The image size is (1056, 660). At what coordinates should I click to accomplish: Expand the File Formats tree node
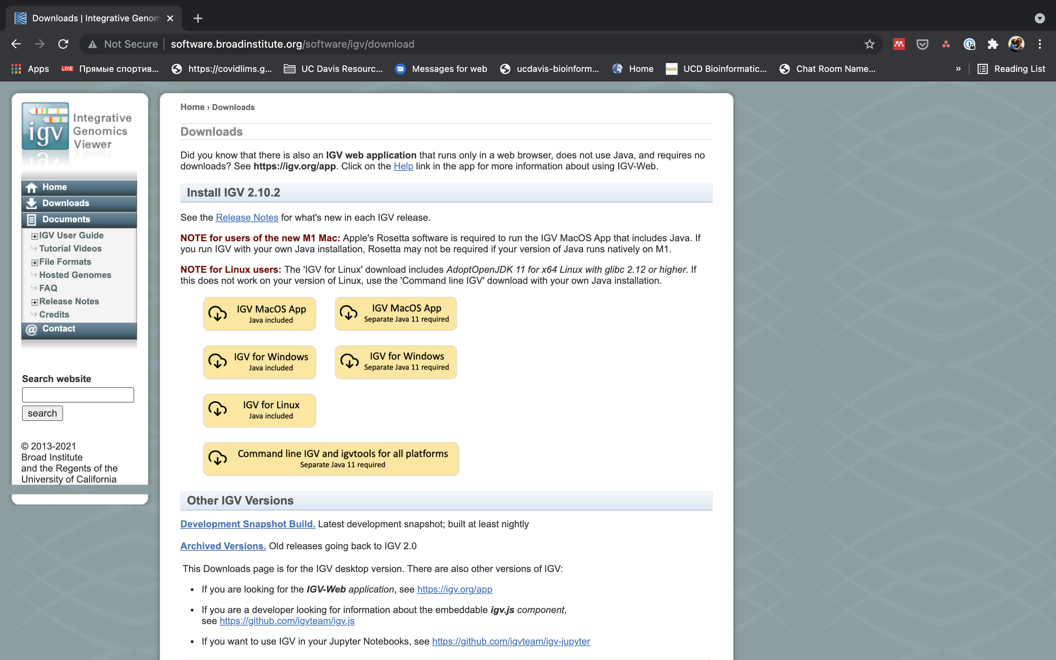(x=34, y=262)
